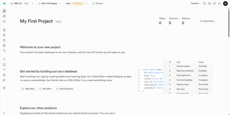Open the Table Editor sidebar icon
Image resolution: width=230 pixels, height=115 pixels.
4,16
